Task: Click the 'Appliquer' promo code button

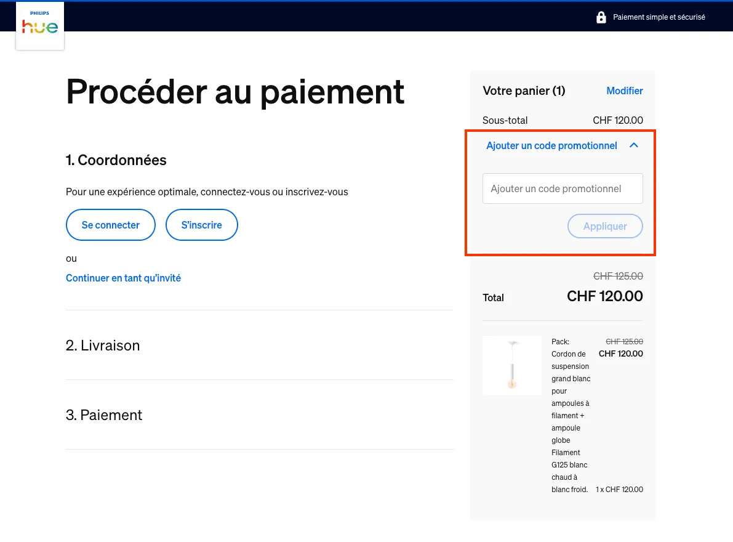Action: 604,226
